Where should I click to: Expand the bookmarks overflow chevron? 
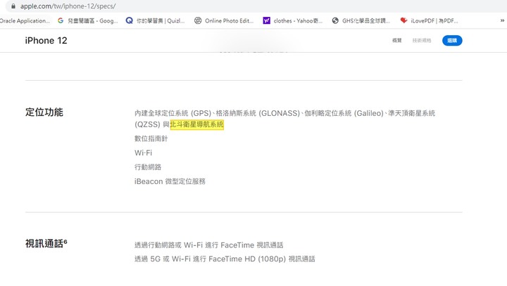(x=502, y=20)
